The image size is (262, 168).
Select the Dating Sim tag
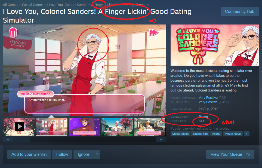pos(200,134)
